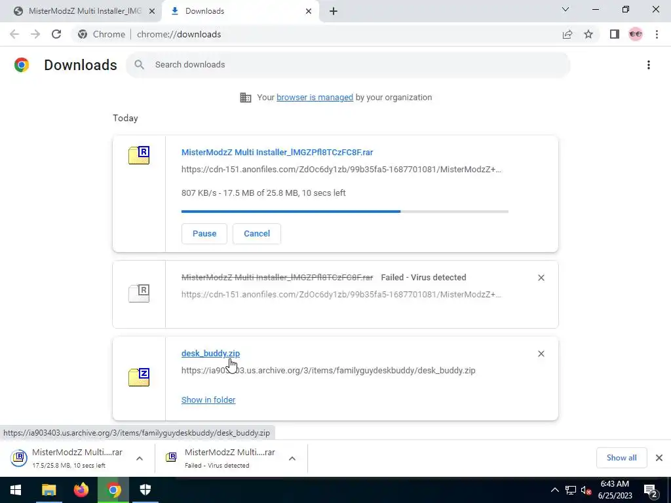Image resolution: width=671 pixels, height=503 pixels.
Task: Select the Downloads tab
Action: point(242,11)
